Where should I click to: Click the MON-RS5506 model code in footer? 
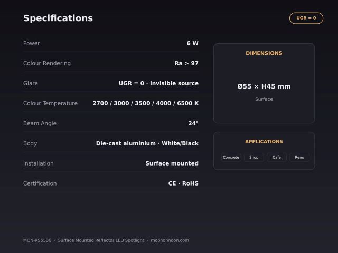pos(37,240)
